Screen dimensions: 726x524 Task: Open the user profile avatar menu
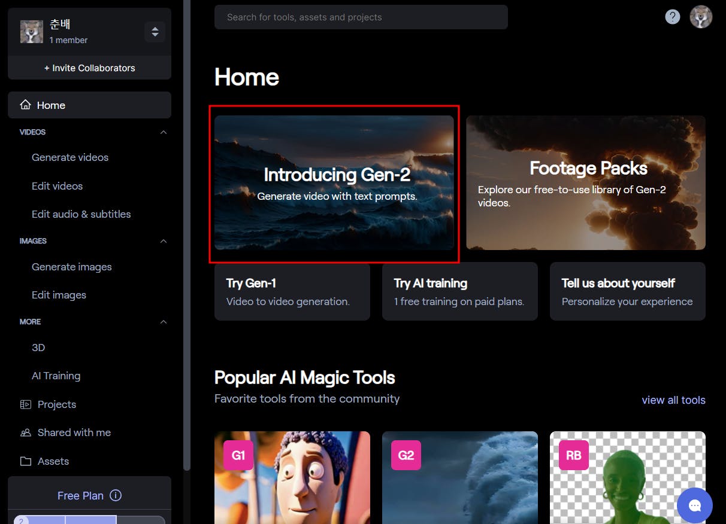701,17
